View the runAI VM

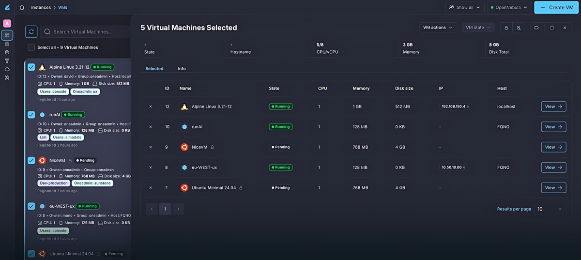553,127
